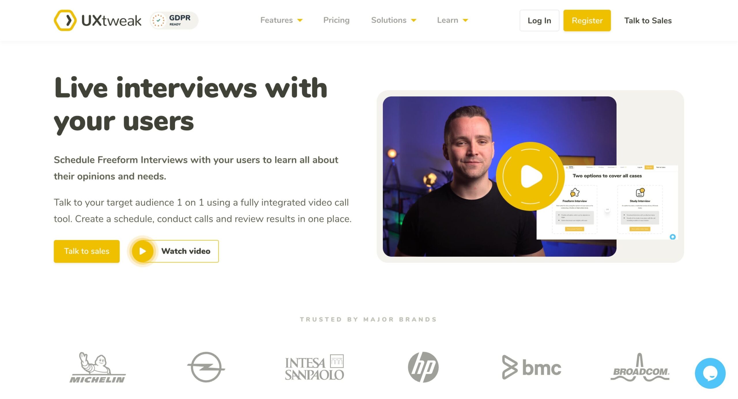Expand the Learn dropdown menu
The width and height of the screenshot is (738, 399).
(x=452, y=20)
